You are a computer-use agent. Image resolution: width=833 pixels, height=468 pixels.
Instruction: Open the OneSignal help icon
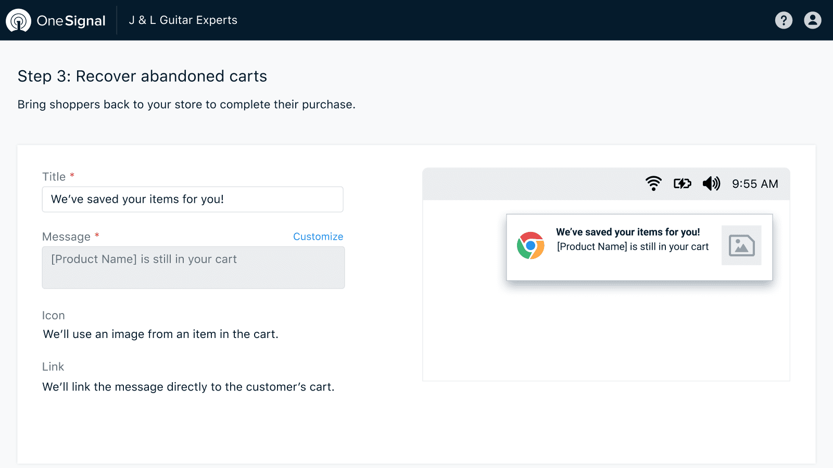(784, 20)
